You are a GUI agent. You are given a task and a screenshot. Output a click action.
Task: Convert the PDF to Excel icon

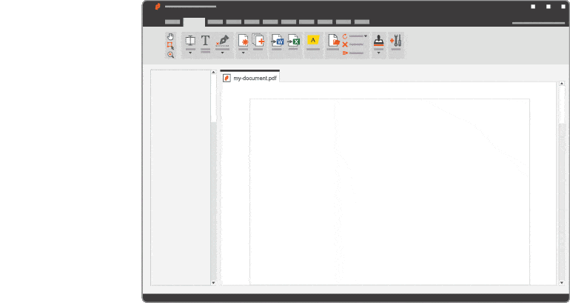(x=293, y=41)
